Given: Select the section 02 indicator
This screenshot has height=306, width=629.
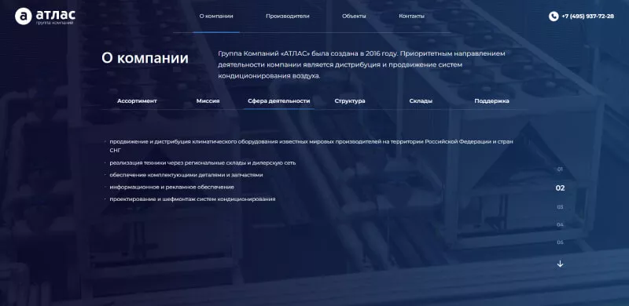Looking at the screenshot, I should (560, 188).
